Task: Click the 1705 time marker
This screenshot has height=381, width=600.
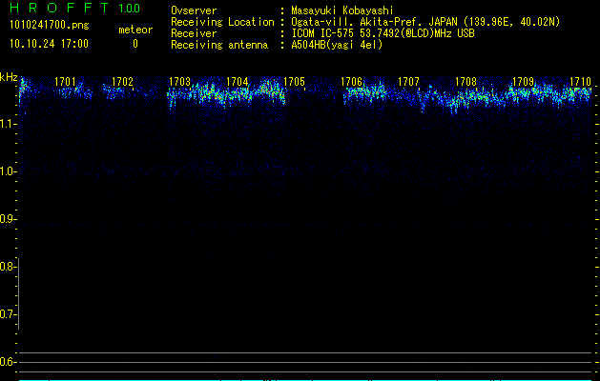Action: tap(294, 82)
